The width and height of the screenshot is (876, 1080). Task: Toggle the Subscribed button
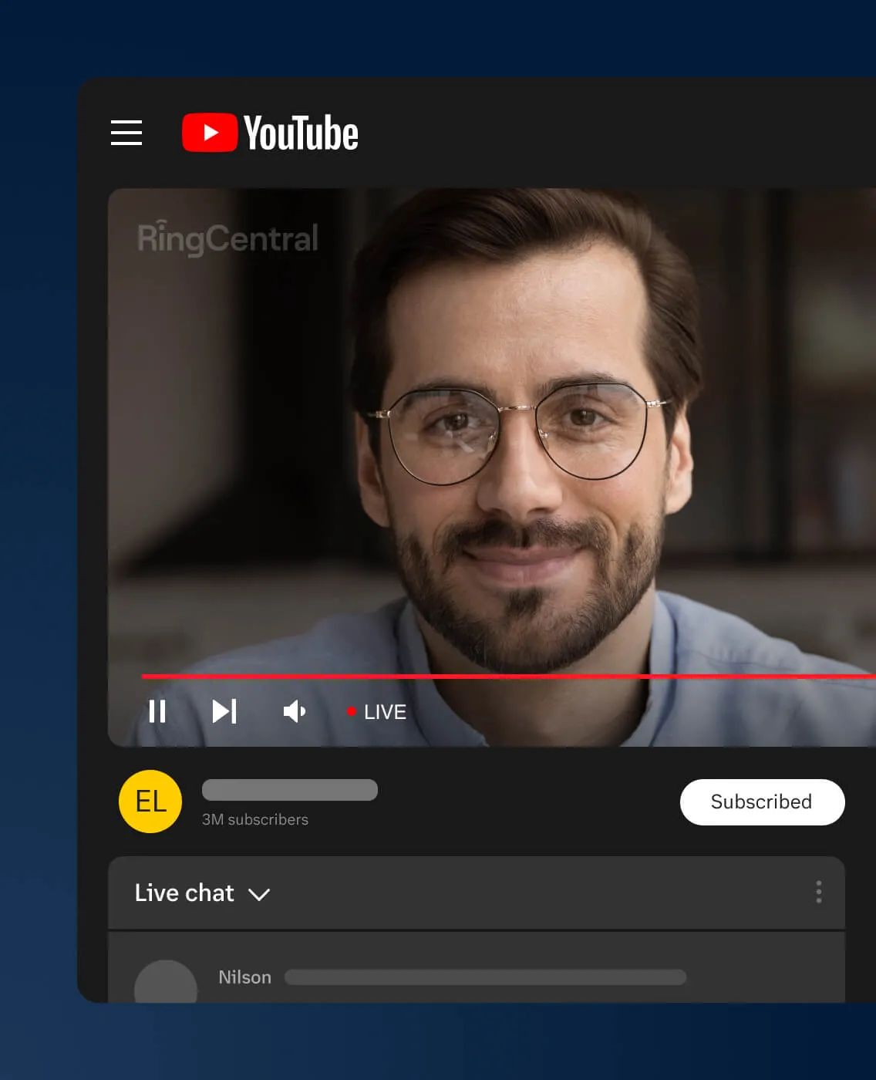tap(762, 802)
